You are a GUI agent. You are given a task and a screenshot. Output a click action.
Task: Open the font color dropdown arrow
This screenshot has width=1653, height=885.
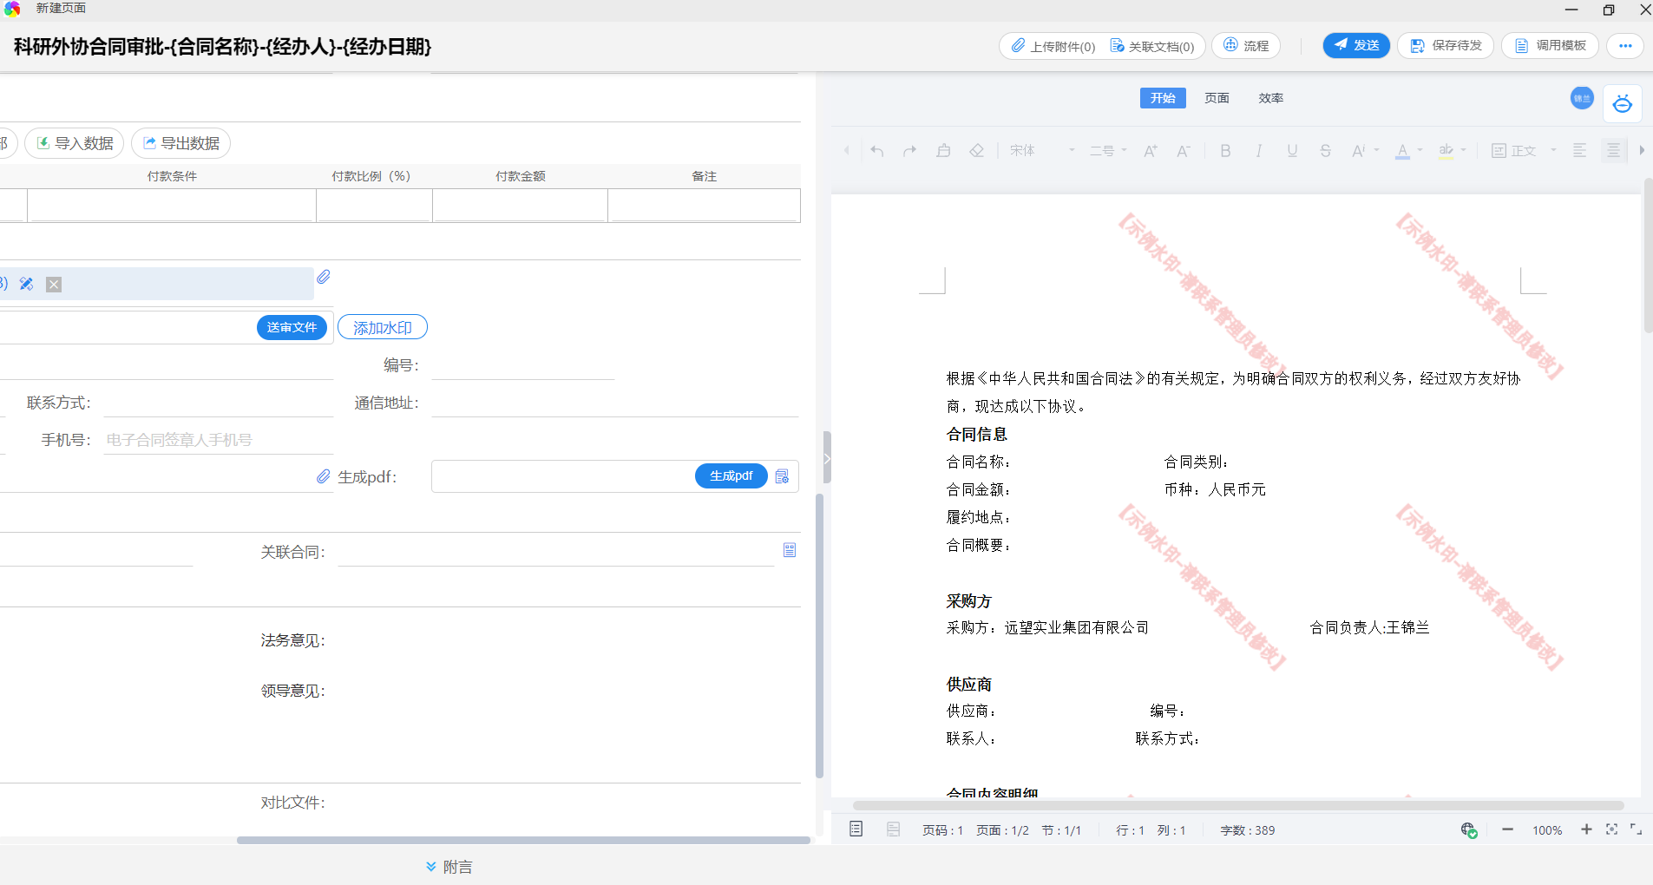coord(1420,151)
